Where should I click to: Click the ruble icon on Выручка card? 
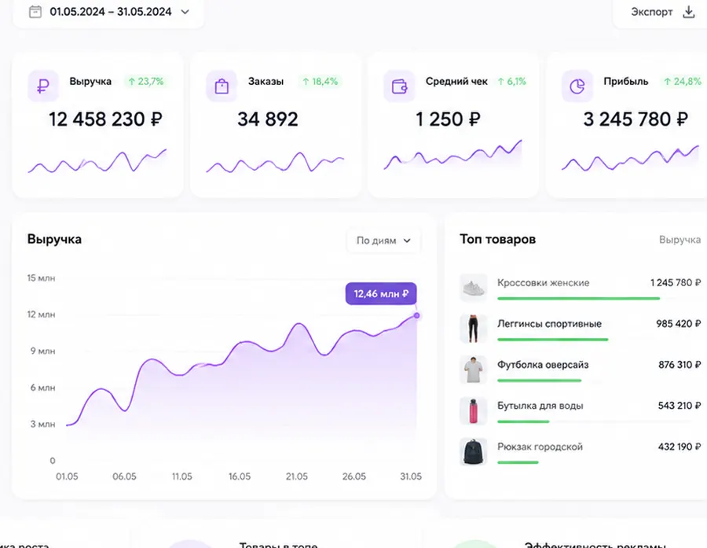pos(43,86)
